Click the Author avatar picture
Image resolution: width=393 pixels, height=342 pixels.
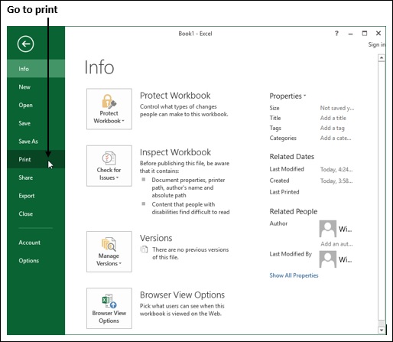click(x=328, y=229)
